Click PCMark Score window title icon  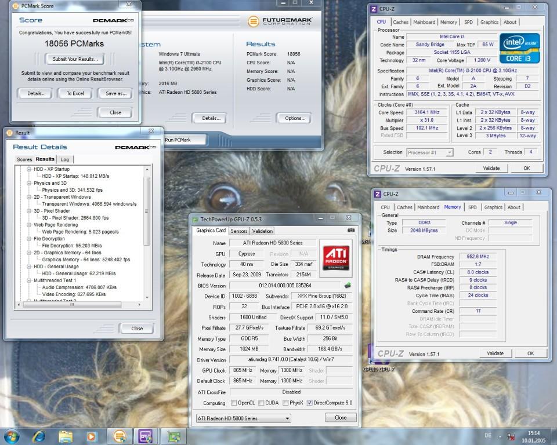point(16,6)
